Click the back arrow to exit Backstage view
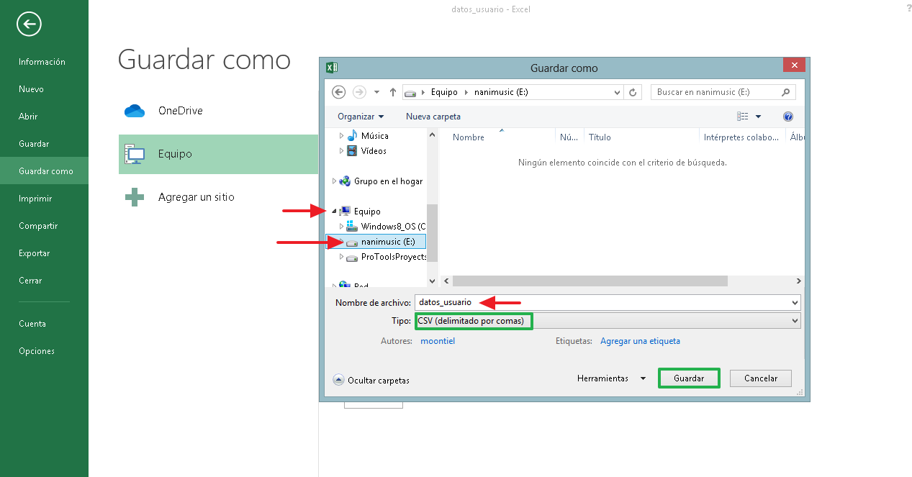The width and height of the screenshot is (912, 477). (x=28, y=24)
